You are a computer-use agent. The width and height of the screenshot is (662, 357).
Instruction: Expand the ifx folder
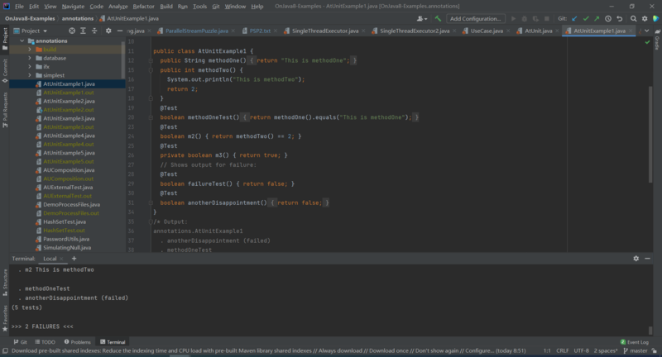click(x=30, y=67)
